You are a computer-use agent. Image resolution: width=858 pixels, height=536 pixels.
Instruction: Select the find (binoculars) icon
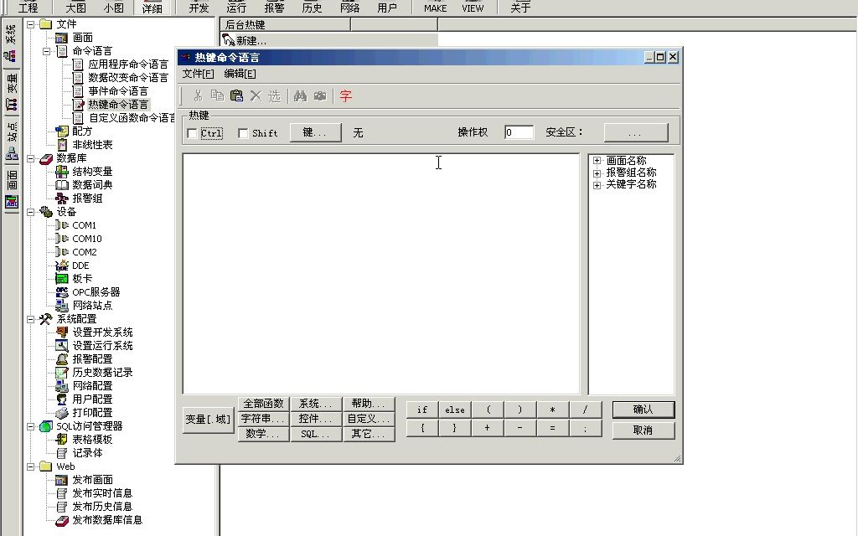[301, 95]
